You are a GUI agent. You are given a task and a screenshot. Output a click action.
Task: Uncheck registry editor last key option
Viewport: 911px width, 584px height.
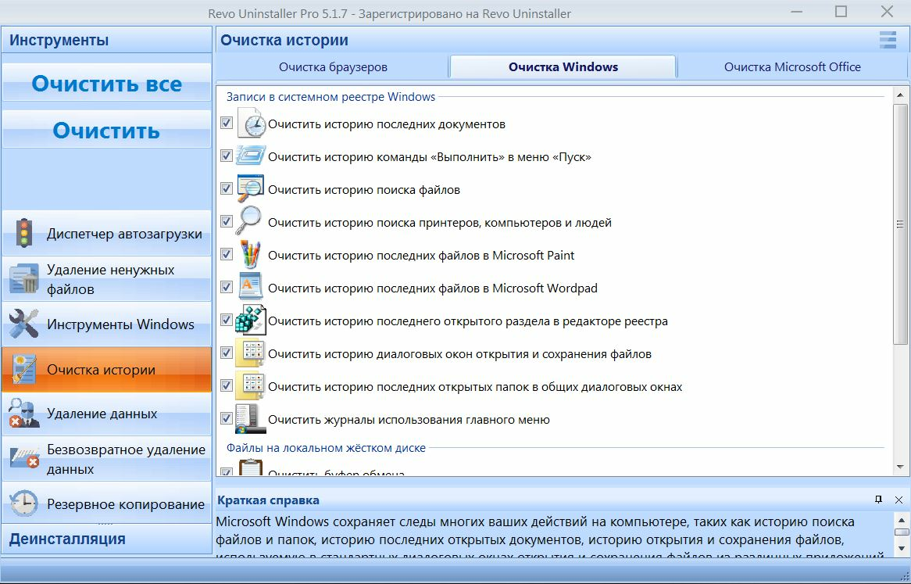tap(227, 321)
